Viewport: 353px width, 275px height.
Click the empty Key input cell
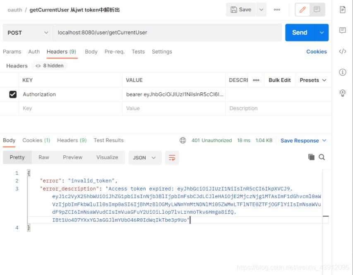[x=70, y=109]
